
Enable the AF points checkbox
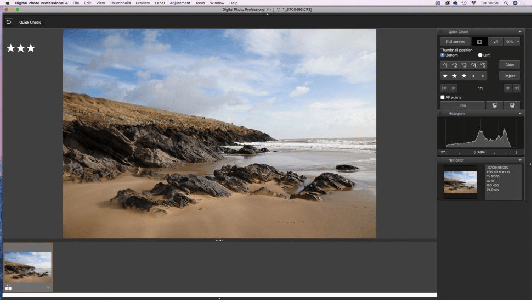(x=443, y=97)
